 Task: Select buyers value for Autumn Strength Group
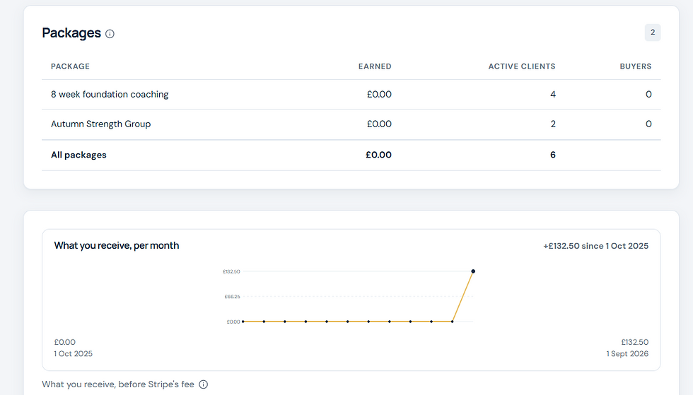pyautogui.click(x=648, y=124)
